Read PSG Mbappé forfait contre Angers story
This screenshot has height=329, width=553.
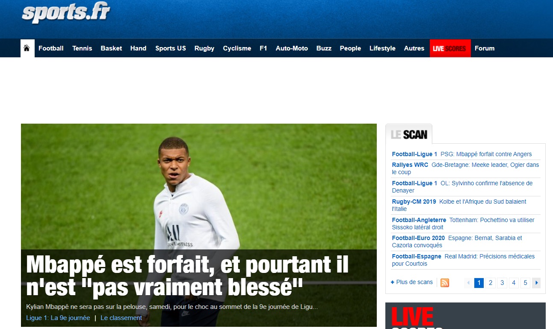pyautogui.click(x=486, y=154)
